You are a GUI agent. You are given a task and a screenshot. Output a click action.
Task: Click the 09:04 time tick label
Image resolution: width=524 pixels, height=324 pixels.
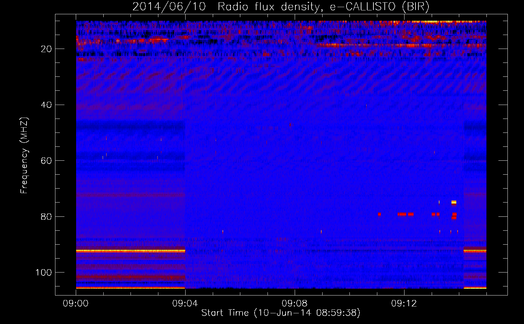point(185,304)
